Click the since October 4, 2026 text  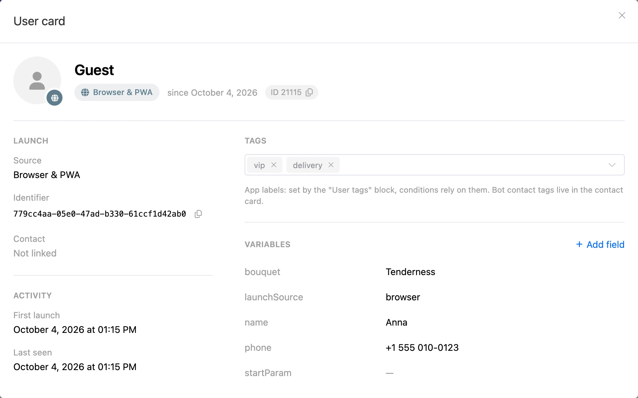(x=212, y=93)
